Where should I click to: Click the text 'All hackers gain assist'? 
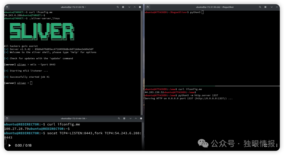click(21, 46)
